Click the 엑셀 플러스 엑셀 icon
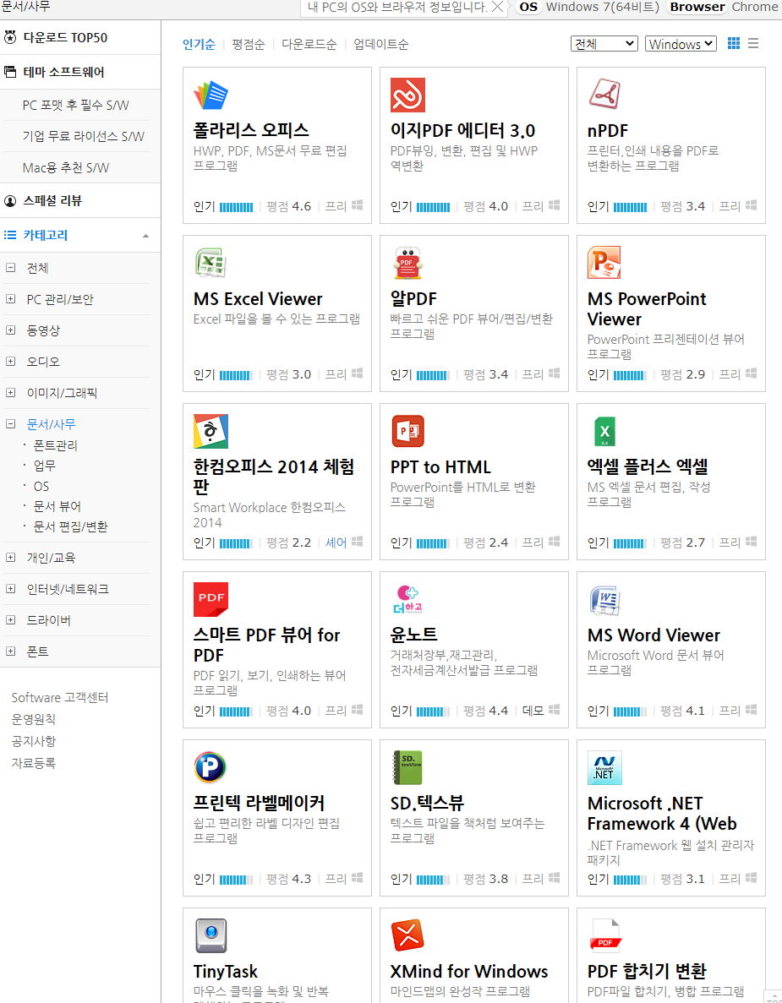This screenshot has width=782, height=1003. [604, 431]
